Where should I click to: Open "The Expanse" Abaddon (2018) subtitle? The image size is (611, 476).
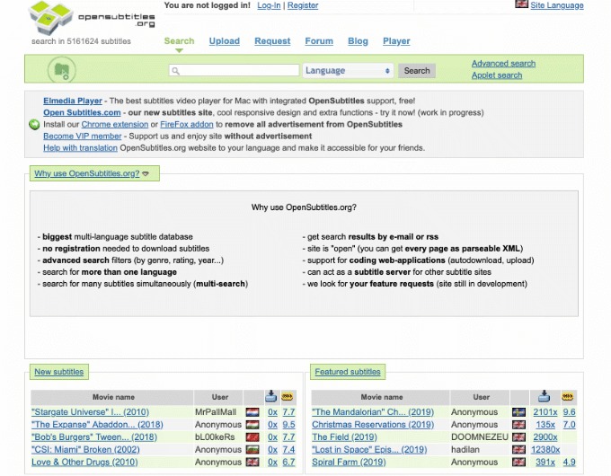point(97,425)
